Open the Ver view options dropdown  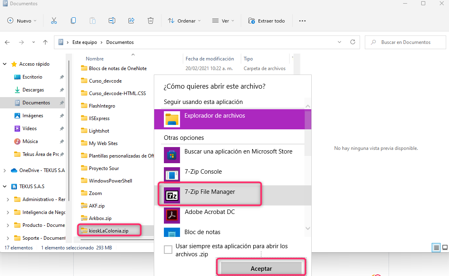[x=223, y=21]
